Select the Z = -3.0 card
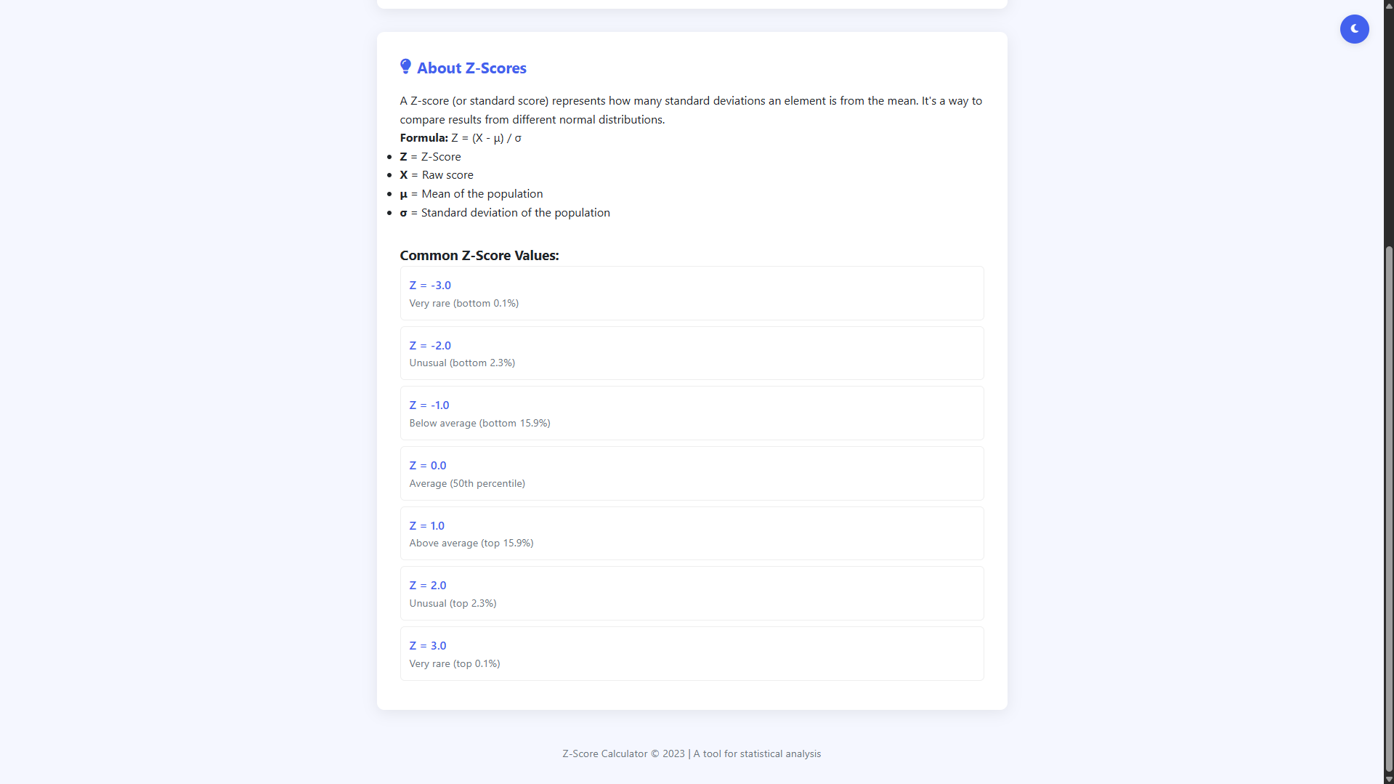Image resolution: width=1394 pixels, height=784 pixels. [692, 294]
